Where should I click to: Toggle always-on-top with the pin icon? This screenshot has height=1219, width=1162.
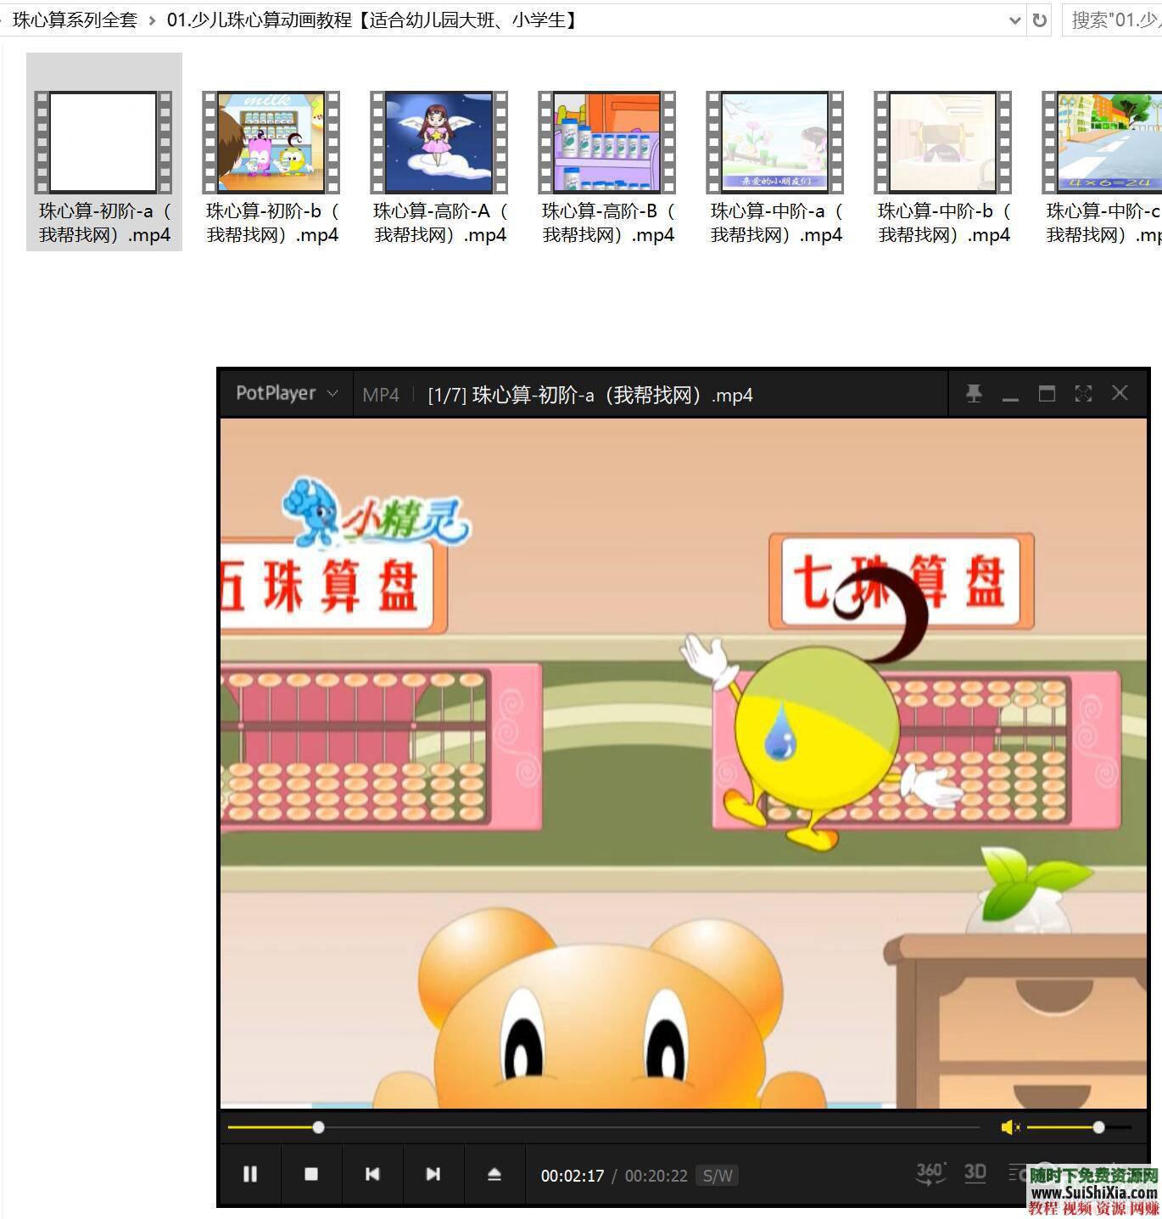974,393
